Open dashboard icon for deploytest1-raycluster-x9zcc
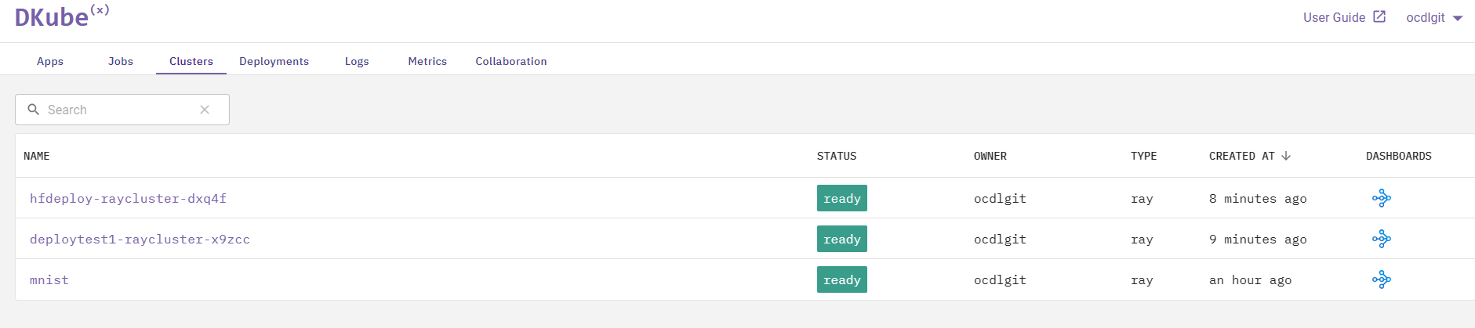Viewport: 1475px width, 328px height. [x=1381, y=239]
